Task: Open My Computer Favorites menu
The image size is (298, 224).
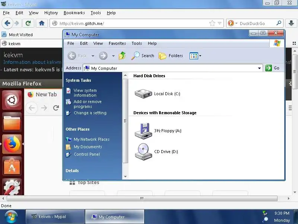Action: [x=117, y=43]
